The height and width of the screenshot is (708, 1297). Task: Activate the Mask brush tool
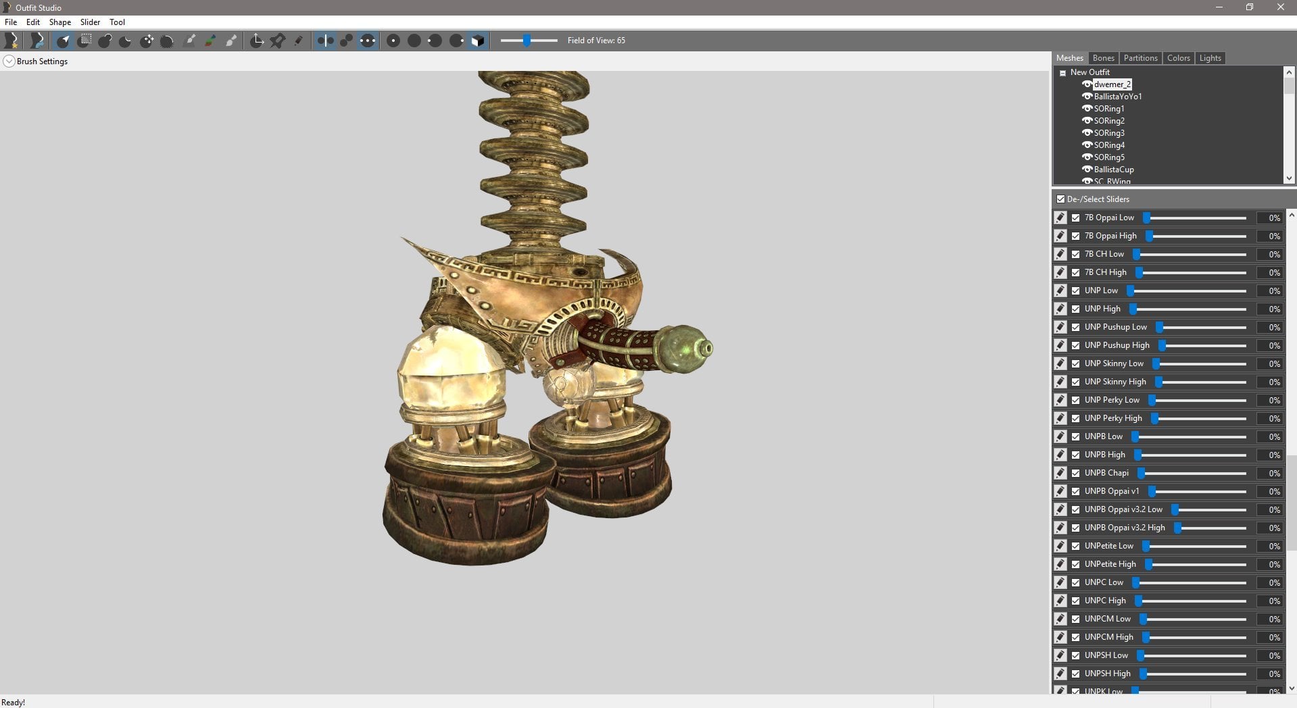click(x=84, y=41)
